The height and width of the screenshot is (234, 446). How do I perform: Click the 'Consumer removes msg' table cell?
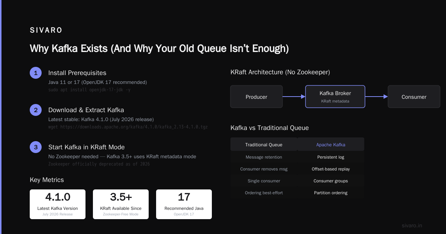tap(264, 169)
